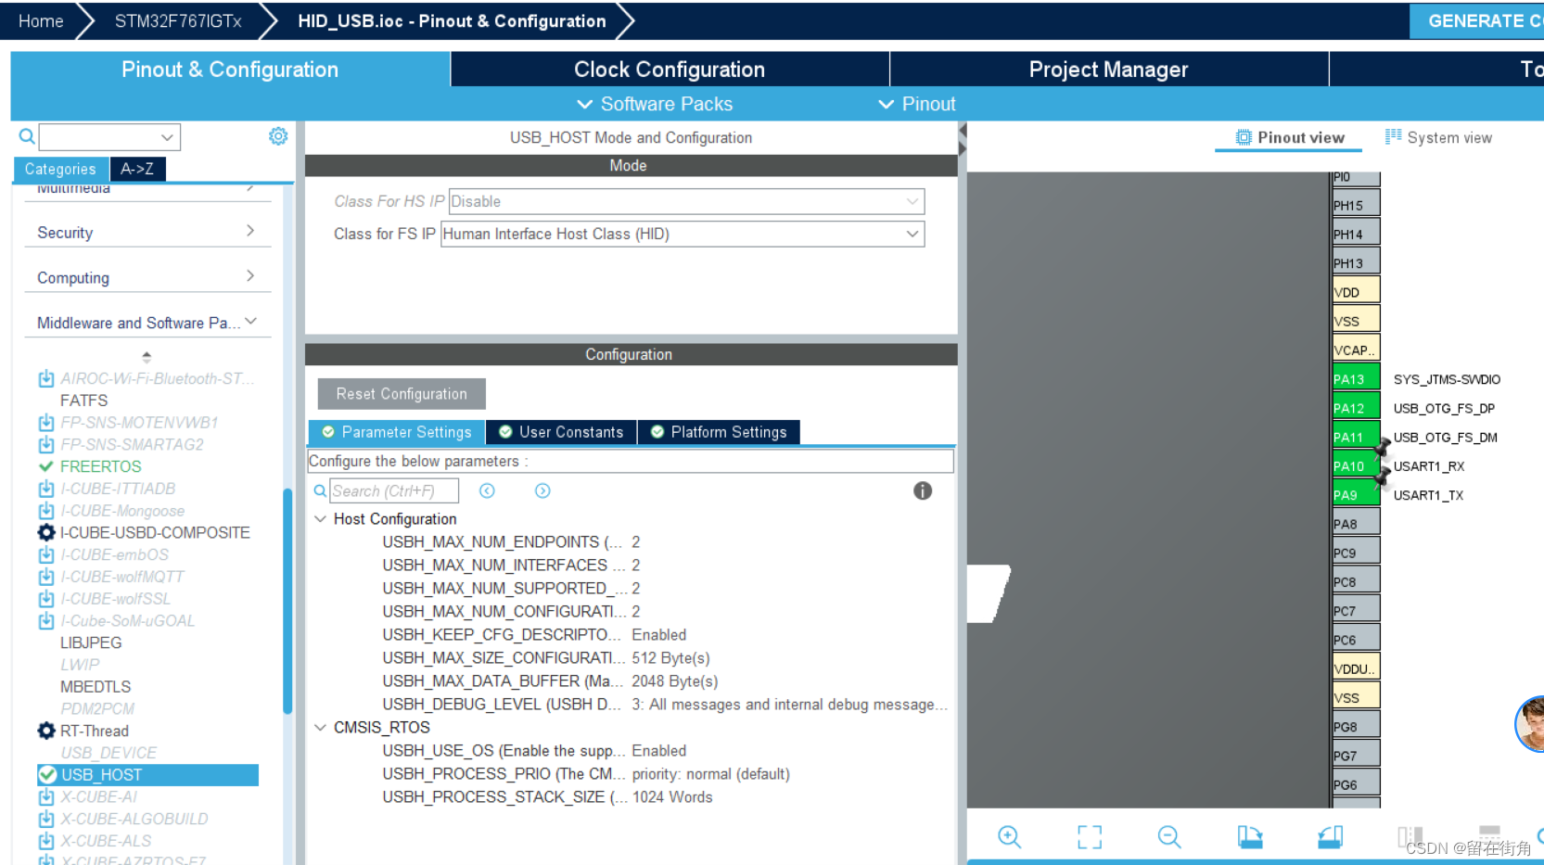Click the download icon next to FP-SNS-SMARTAG2

[45, 444]
